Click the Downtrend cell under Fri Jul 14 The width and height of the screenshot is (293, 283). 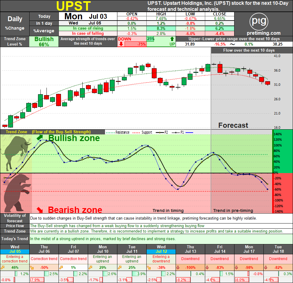click(220, 259)
